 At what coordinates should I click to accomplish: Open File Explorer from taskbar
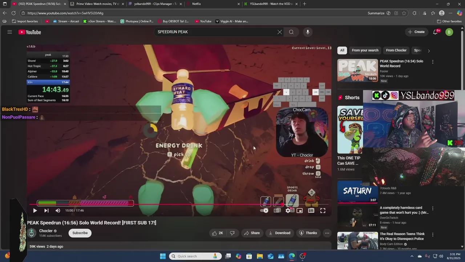pyautogui.click(x=260, y=256)
